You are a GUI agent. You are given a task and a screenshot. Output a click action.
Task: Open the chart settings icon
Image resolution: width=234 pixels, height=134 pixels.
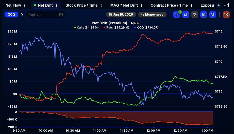click(204, 15)
